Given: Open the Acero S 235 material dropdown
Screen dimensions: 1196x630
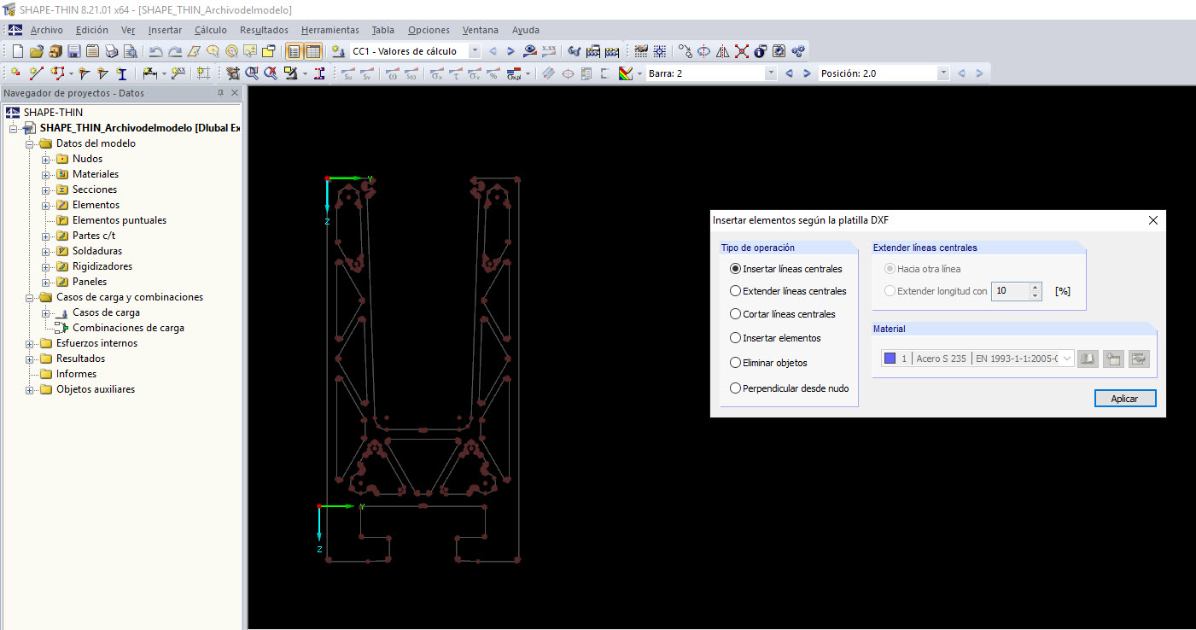Looking at the screenshot, I should (x=1068, y=359).
